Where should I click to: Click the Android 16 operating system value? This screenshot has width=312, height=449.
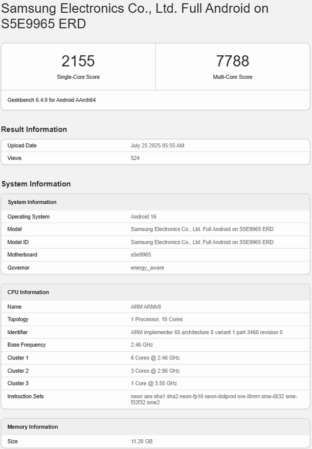(x=144, y=217)
